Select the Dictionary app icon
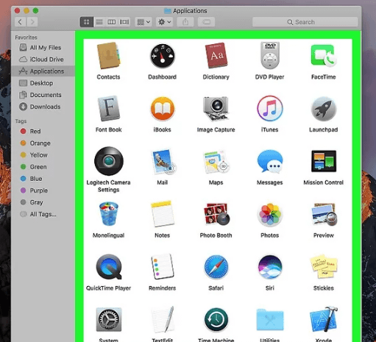376x342 pixels. pyautogui.click(x=216, y=56)
